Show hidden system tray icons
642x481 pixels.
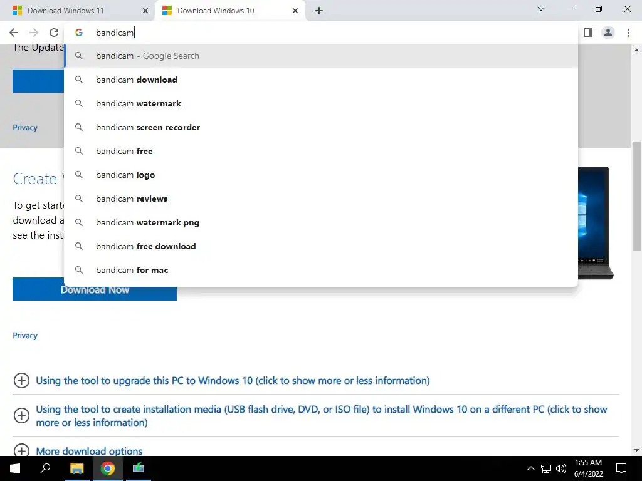tap(530, 468)
